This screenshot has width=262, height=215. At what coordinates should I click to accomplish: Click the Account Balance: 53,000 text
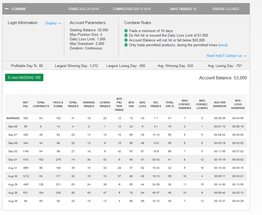click(223, 78)
